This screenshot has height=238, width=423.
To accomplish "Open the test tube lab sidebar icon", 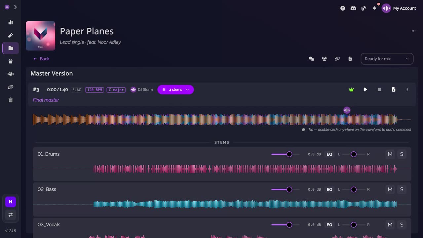I will point(11,35).
